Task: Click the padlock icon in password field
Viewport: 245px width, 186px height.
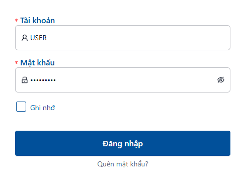Action: click(x=25, y=80)
